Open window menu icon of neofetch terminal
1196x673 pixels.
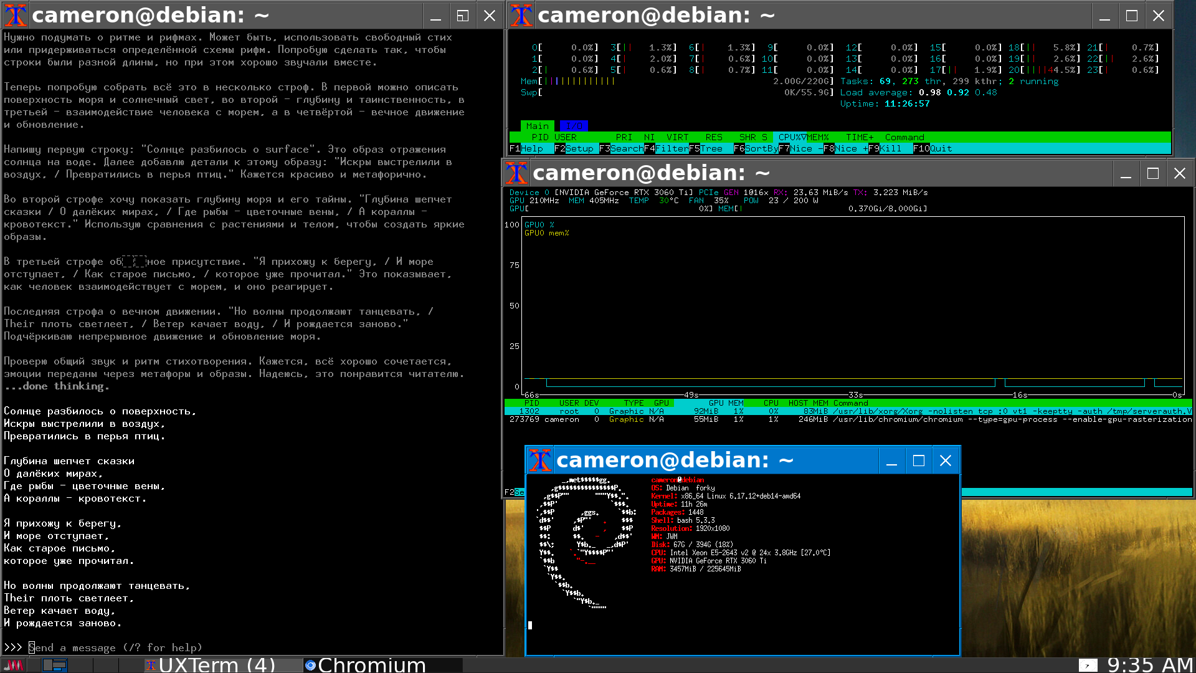(540, 461)
